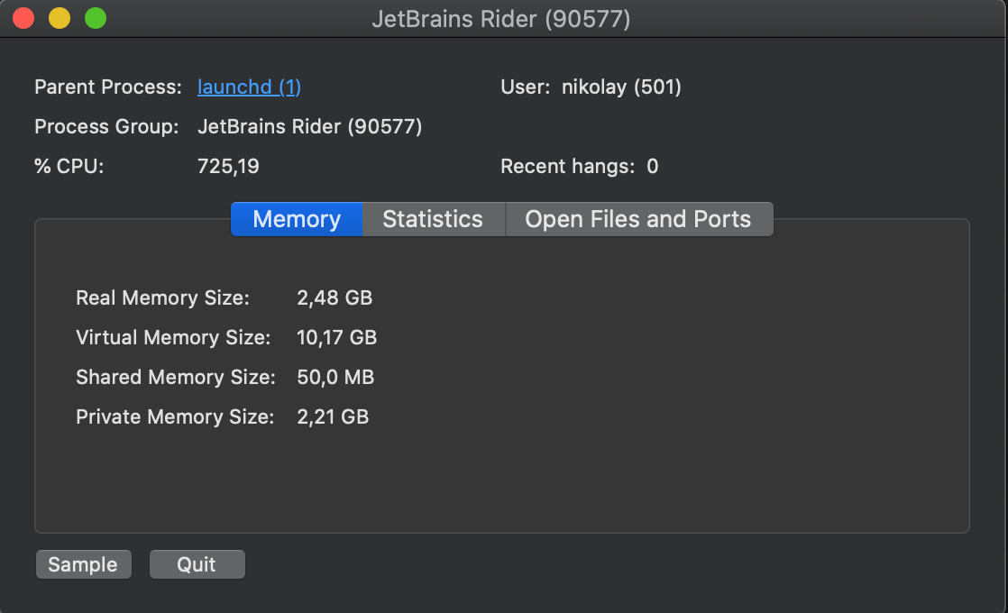Image resolution: width=1008 pixels, height=613 pixels.
Task: Select the Private Memory Size value 2,21 GB
Action: pyautogui.click(x=333, y=417)
